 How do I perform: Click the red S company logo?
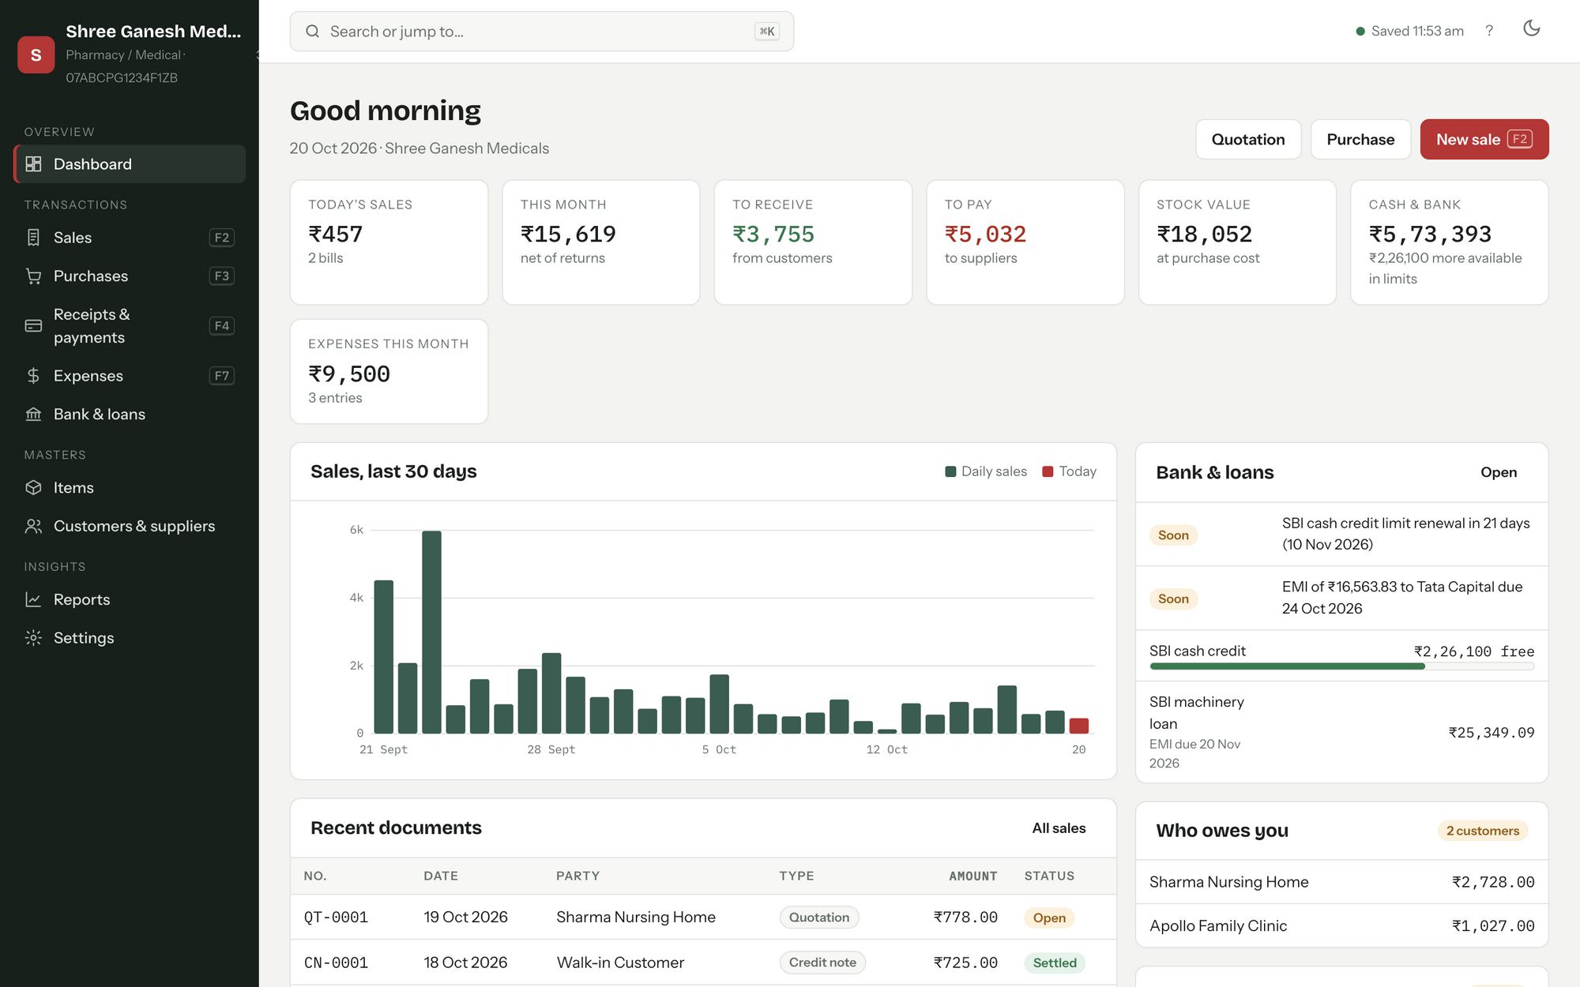tap(36, 54)
